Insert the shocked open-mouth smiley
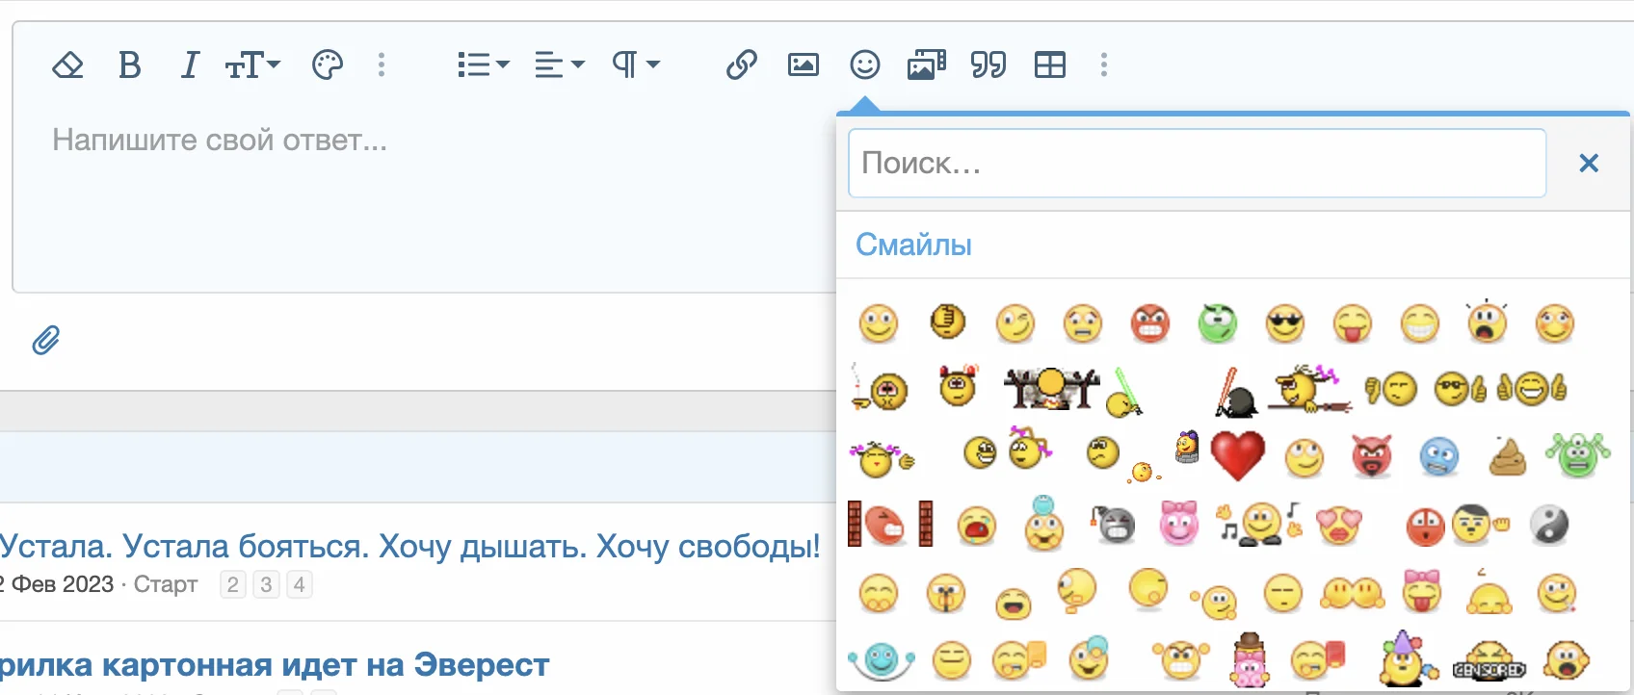 click(1488, 322)
